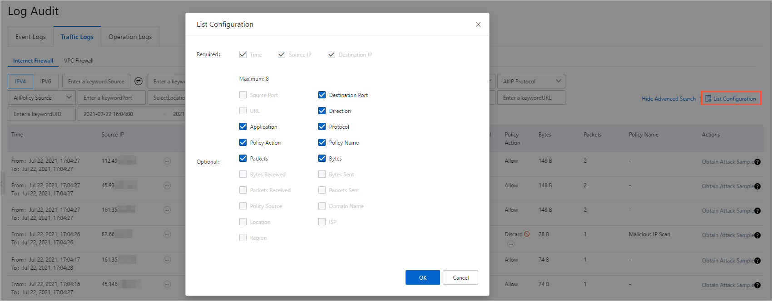Toggle the Bytes Sent checkbox

322,174
